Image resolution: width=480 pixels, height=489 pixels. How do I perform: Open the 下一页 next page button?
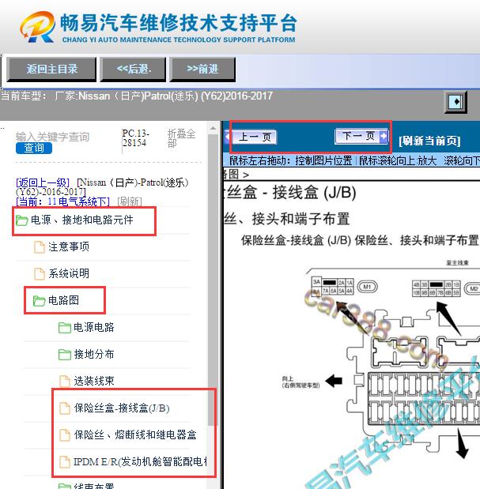tap(361, 136)
